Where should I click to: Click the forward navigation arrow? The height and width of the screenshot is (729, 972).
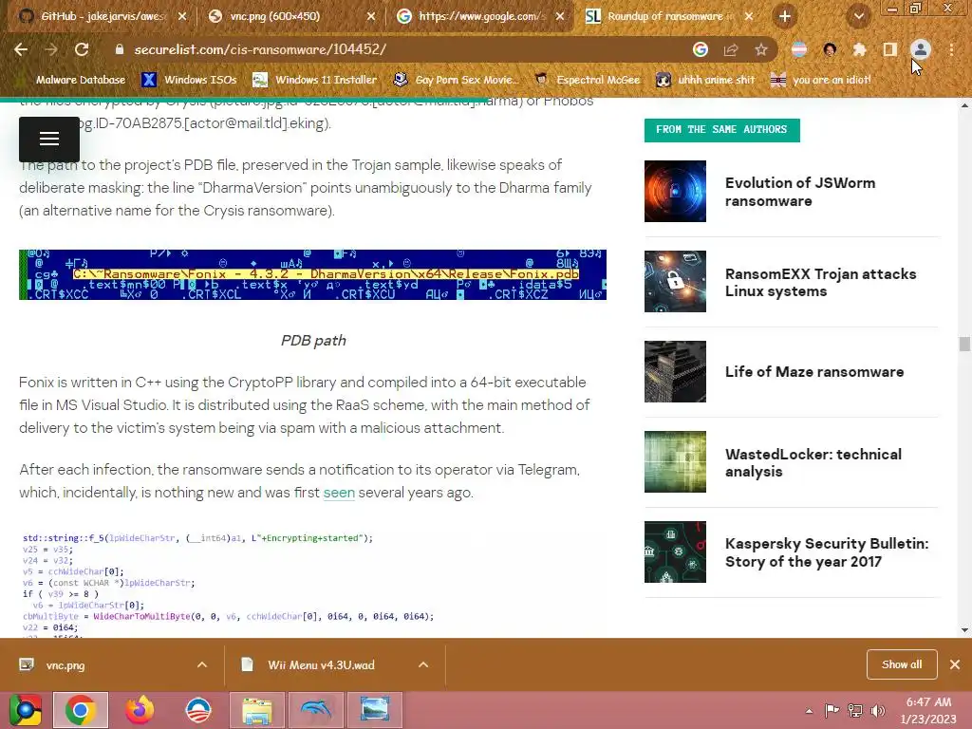point(51,49)
